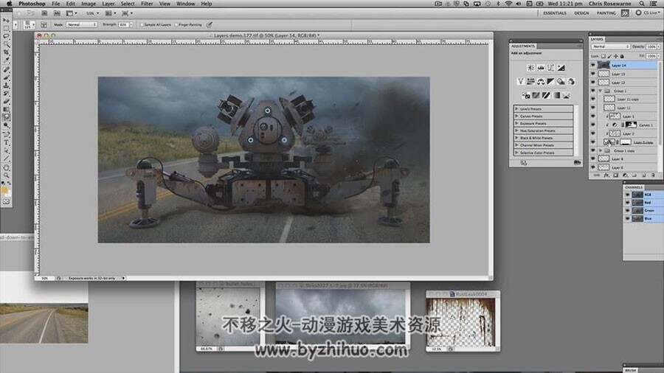Collapse the Group 1 layer folder
The width and height of the screenshot is (664, 373).
[x=600, y=91]
